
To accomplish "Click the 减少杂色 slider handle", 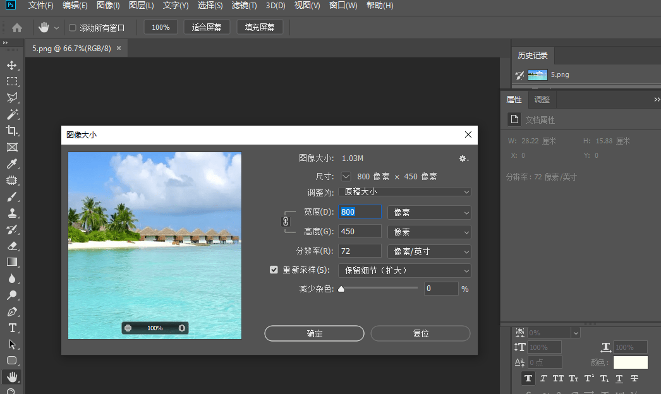I will click(341, 289).
